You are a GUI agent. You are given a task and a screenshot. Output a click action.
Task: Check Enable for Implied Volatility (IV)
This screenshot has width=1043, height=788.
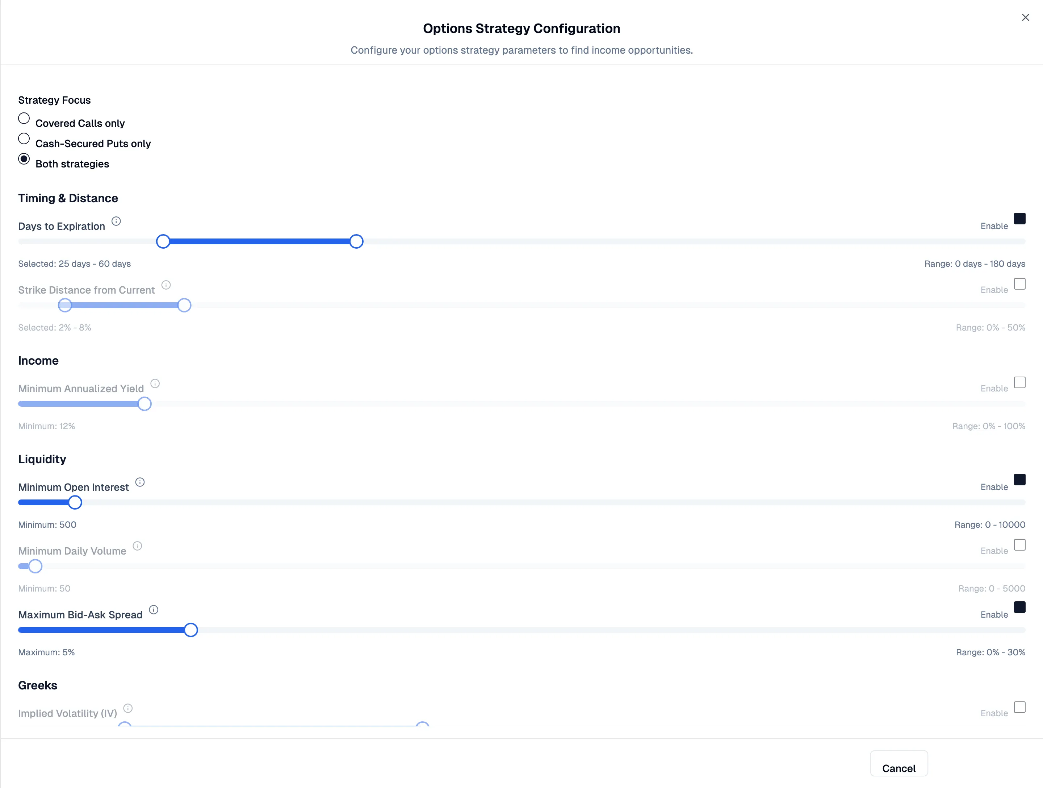pos(1019,707)
